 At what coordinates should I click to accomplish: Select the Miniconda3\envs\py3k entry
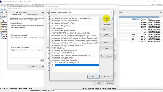coord(75,60)
